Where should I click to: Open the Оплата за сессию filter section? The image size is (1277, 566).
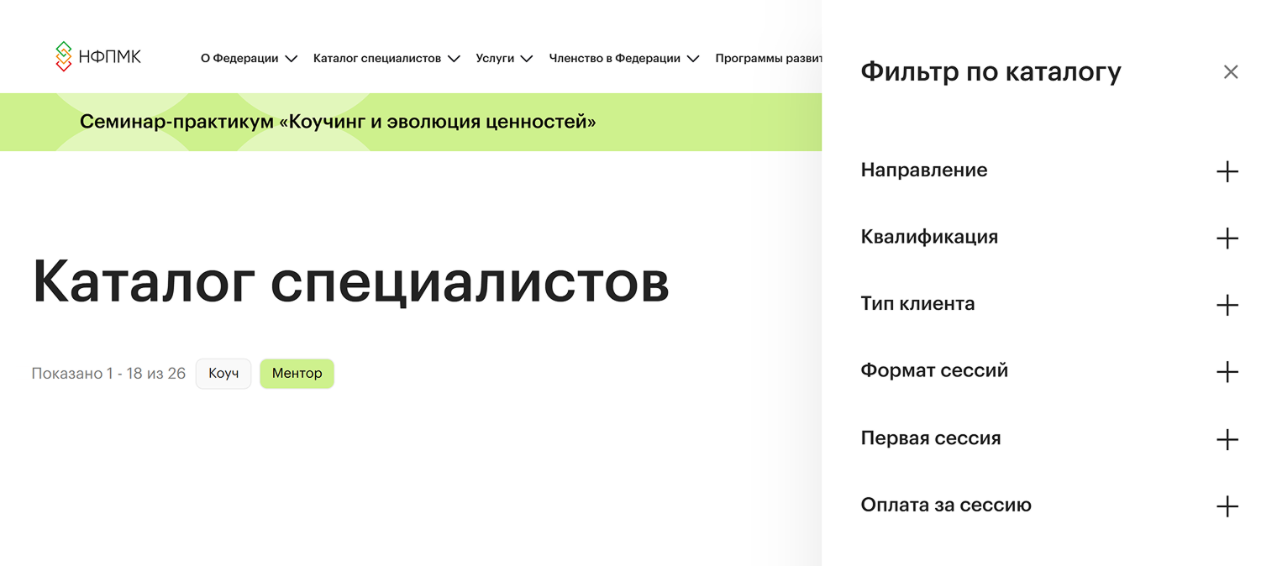1050,506
